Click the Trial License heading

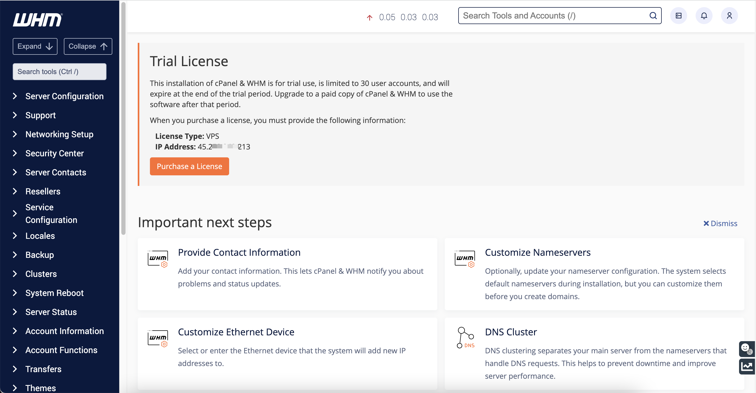[189, 61]
